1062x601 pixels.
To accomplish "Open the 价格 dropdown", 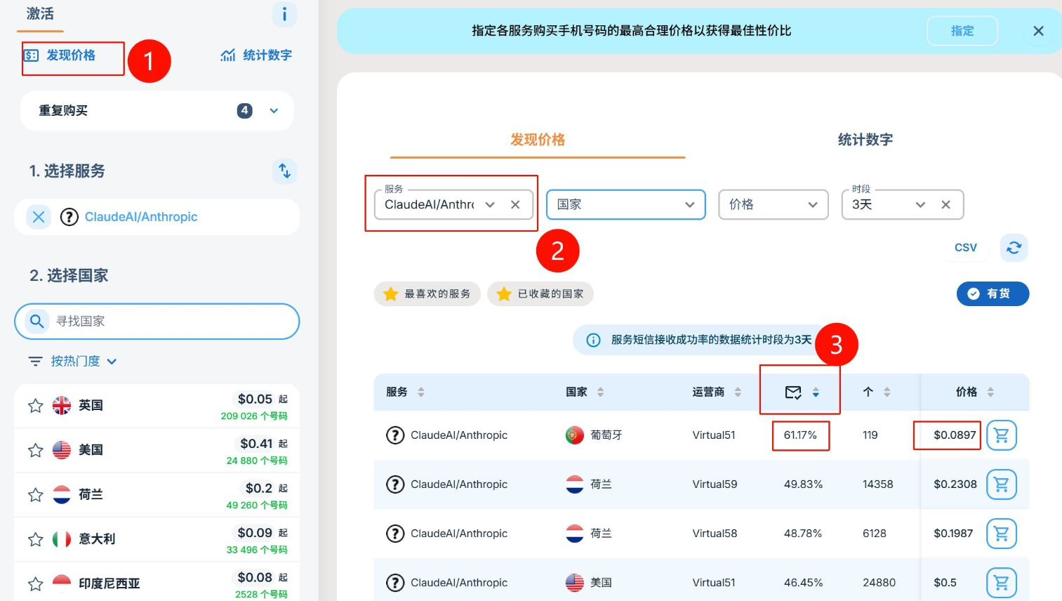I will [x=774, y=204].
